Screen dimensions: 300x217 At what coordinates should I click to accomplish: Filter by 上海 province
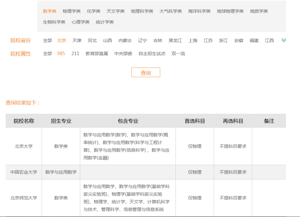pos(193,40)
